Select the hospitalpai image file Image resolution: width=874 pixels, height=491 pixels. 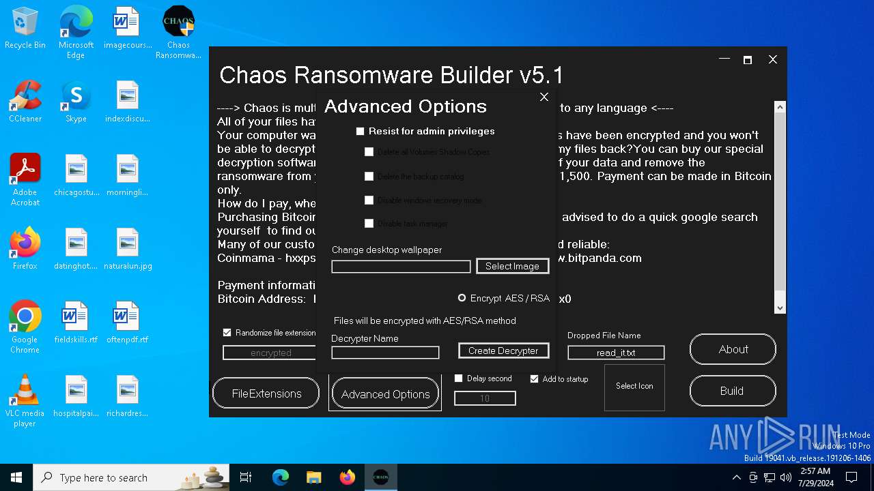pos(76,396)
